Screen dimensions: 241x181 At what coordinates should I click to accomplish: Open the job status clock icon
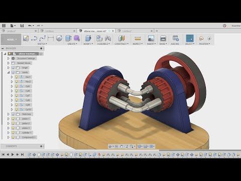224,26
